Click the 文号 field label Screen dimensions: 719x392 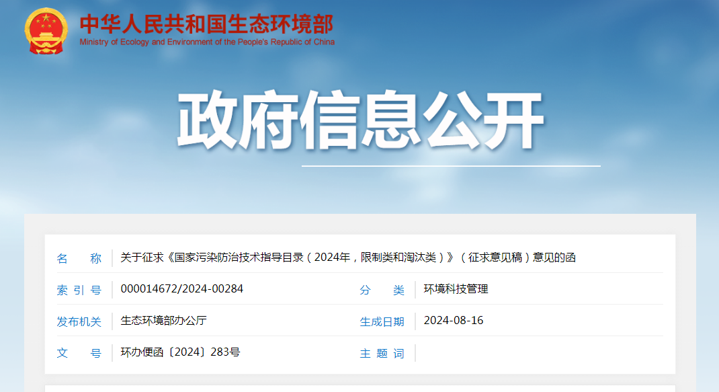tap(79, 353)
